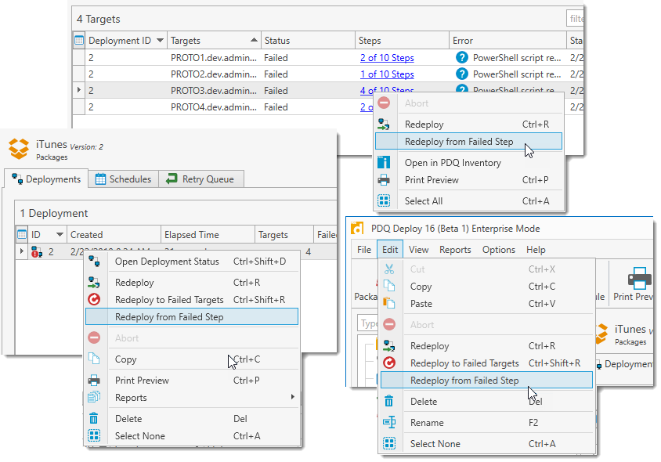The image size is (661, 462).
Task: Click the trash Delete icon in the deployment context menu
Action: point(94,419)
